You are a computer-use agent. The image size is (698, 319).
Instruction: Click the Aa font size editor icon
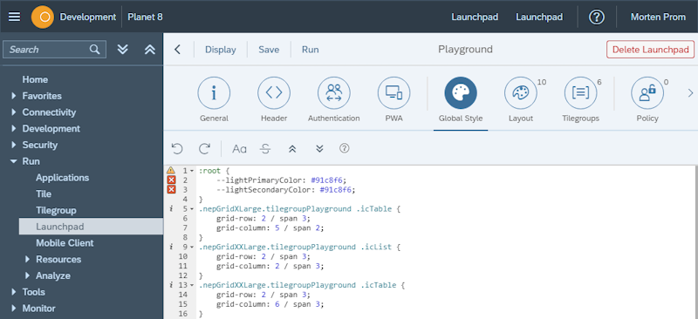point(239,148)
